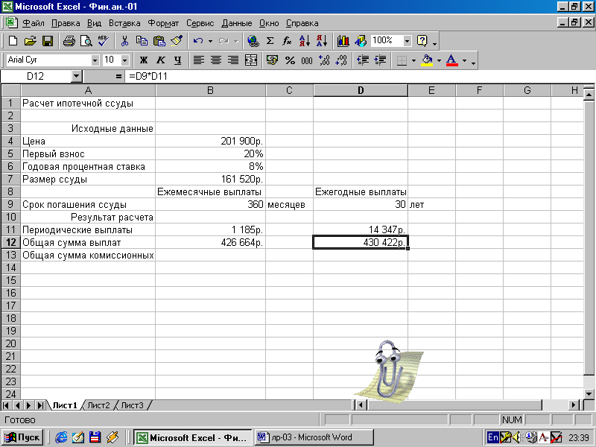This screenshot has width=596, height=447.
Task: Toggle underline Ч formatting
Action: tap(178, 60)
